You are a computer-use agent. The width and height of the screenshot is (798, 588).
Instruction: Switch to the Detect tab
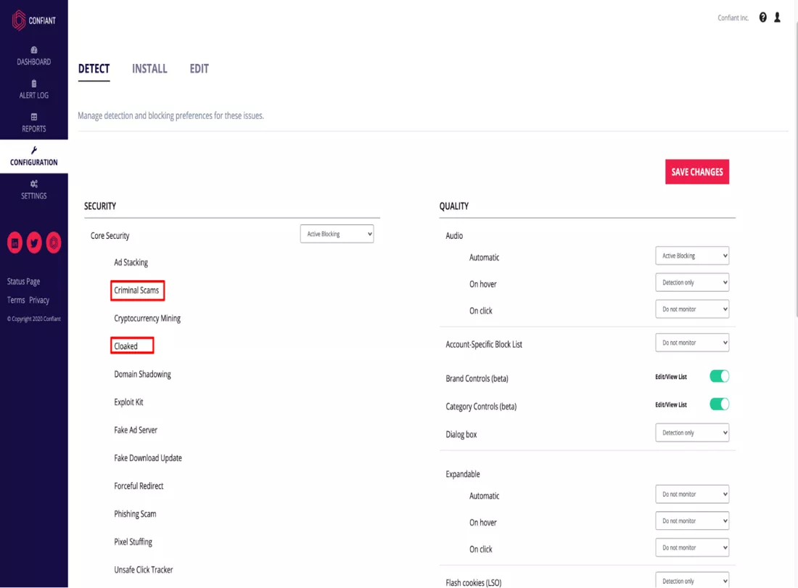tap(94, 69)
